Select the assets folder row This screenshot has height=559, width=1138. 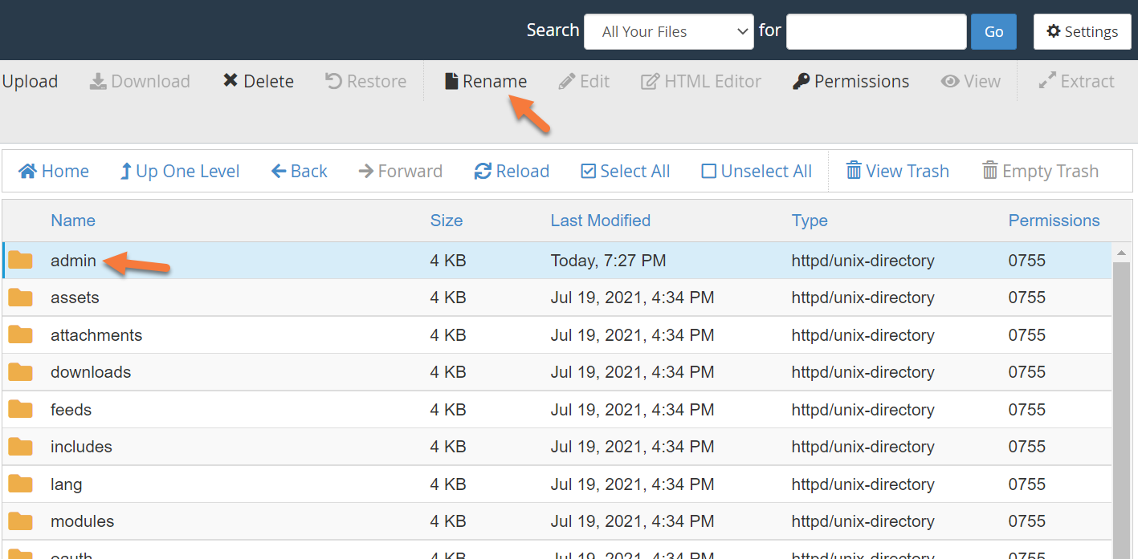(x=75, y=298)
